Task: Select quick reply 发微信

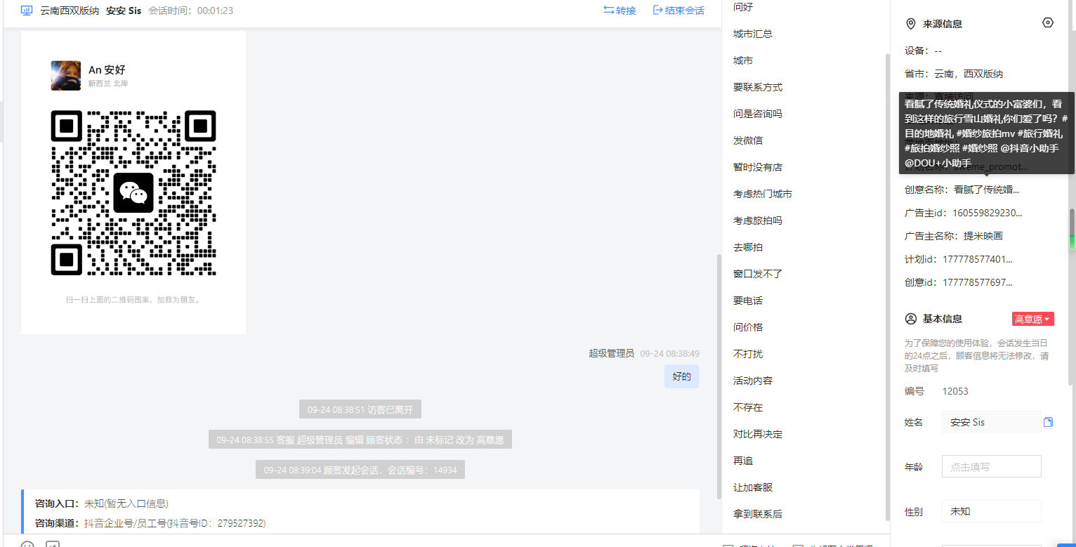Action: [x=748, y=140]
